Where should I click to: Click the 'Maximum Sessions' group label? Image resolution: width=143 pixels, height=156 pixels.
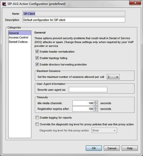pos(48,71)
